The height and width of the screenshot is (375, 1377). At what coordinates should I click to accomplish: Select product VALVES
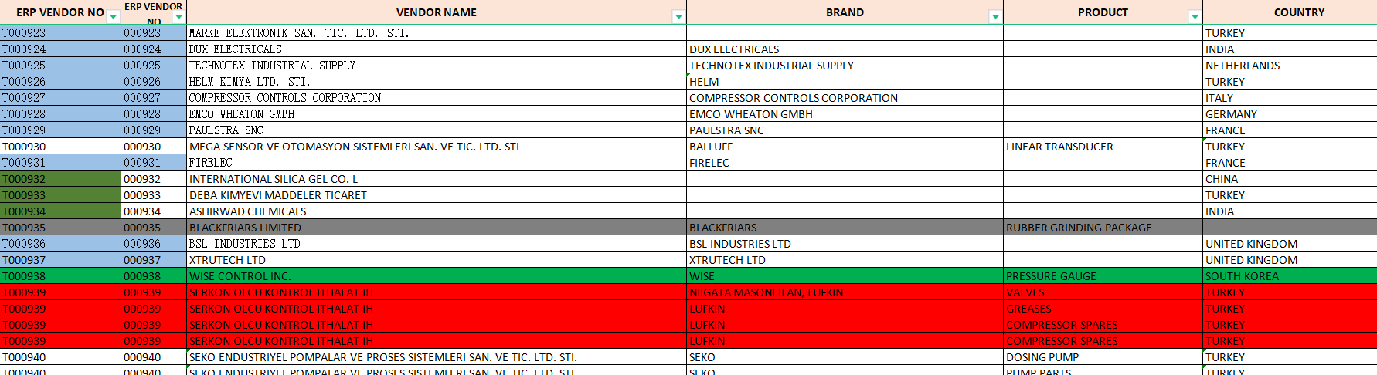pyautogui.click(x=1103, y=292)
